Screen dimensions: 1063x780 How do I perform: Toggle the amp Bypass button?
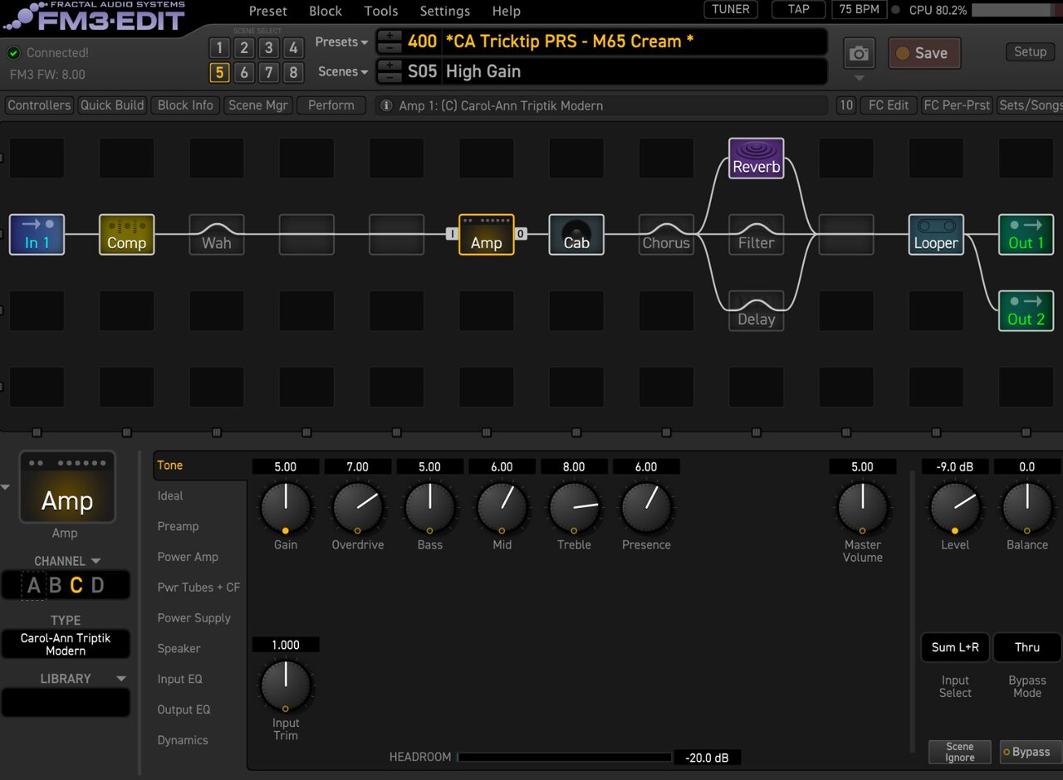click(x=1031, y=752)
